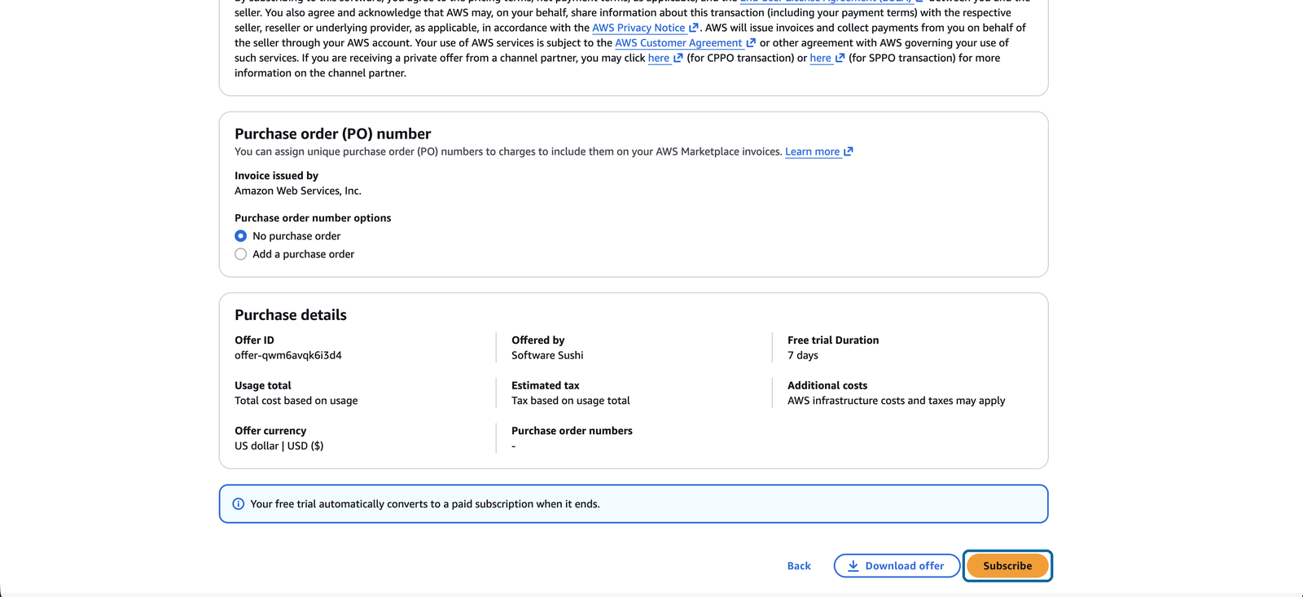The width and height of the screenshot is (1303, 597).
Task: Click the external link icon after AWS Privacy Notice
Action: pos(694,28)
